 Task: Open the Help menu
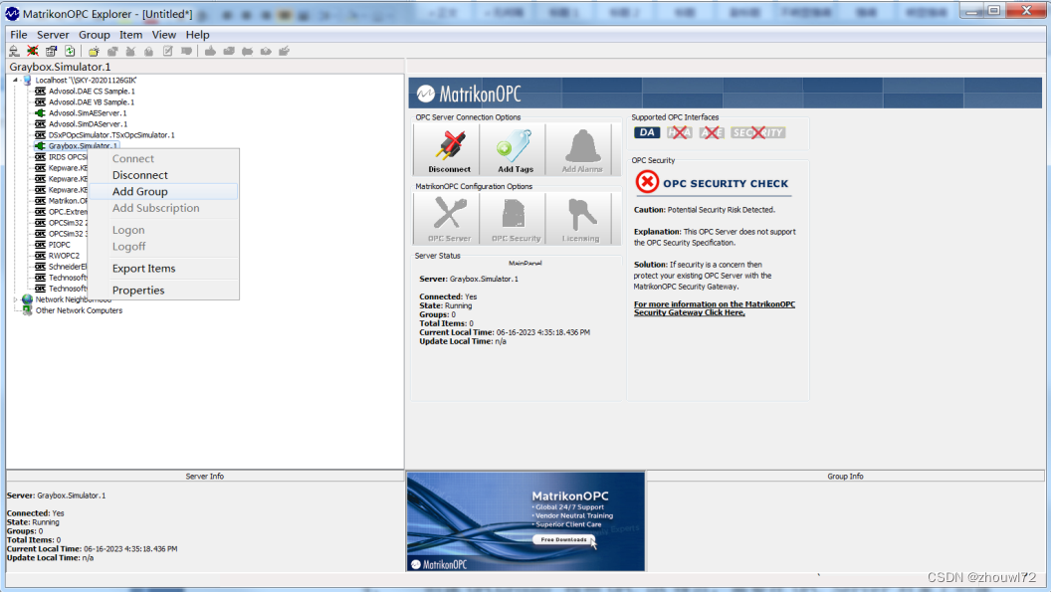198,35
